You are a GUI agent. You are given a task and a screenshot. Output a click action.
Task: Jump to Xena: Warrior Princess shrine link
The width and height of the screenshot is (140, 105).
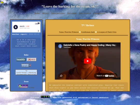click(x=69, y=32)
